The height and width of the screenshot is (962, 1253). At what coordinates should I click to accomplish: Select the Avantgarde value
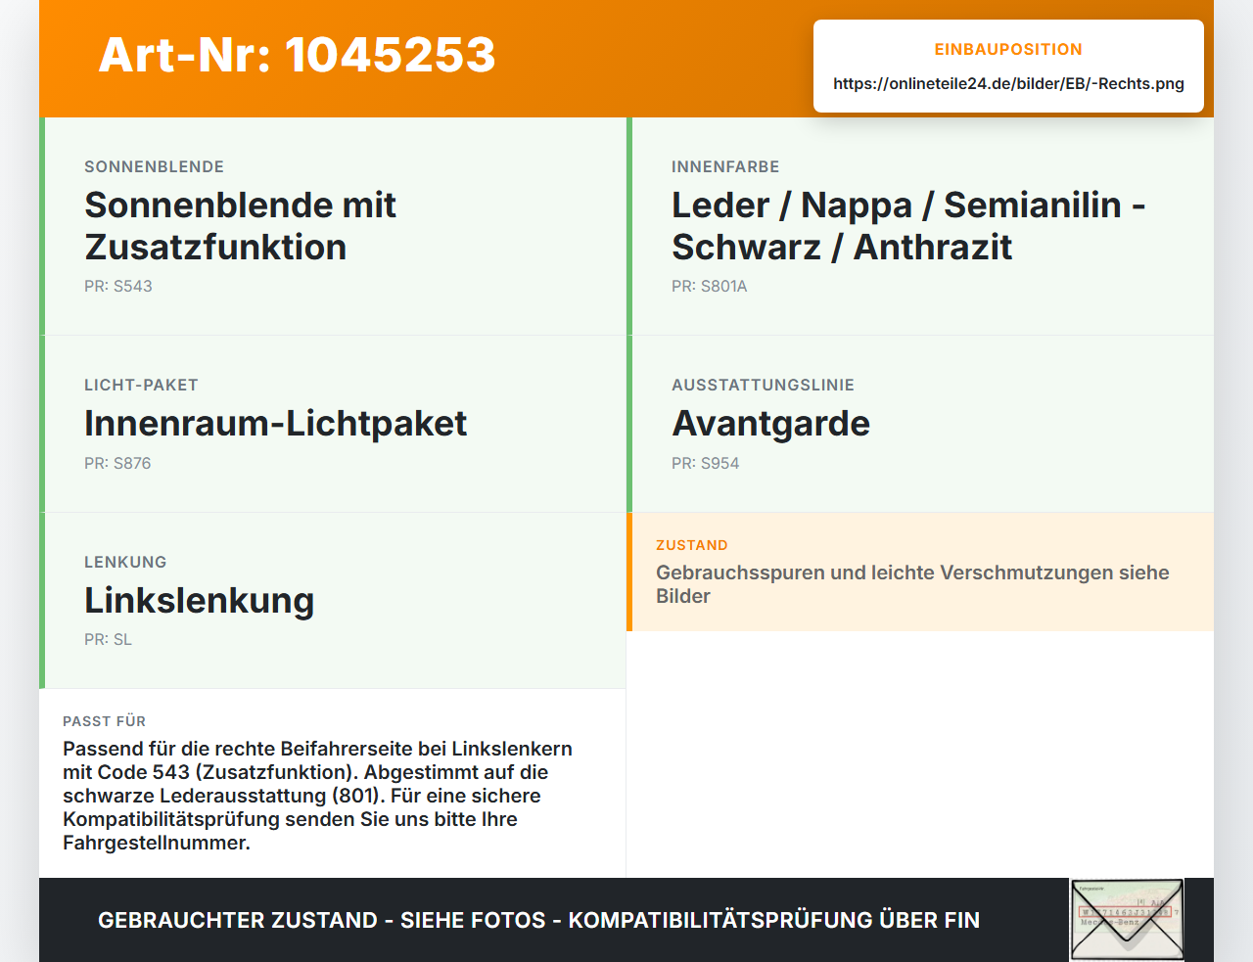coord(770,424)
